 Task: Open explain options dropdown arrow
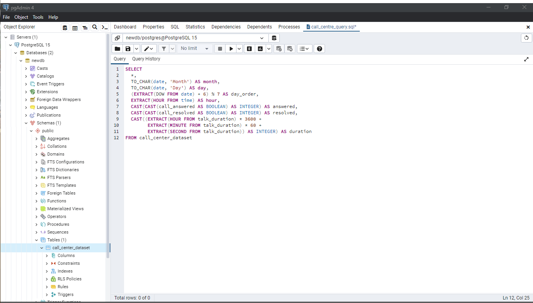[x=268, y=49]
